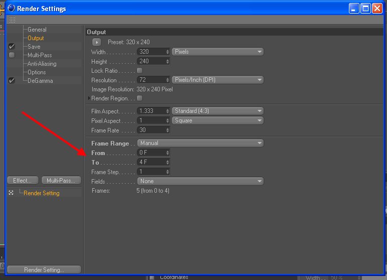The height and width of the screenshot is (280, 387).
Task: Maximize the Render Settings window
Action: pos(365,9)
